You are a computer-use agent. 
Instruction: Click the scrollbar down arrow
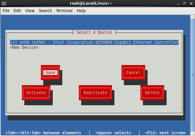(x=193, y=133)
